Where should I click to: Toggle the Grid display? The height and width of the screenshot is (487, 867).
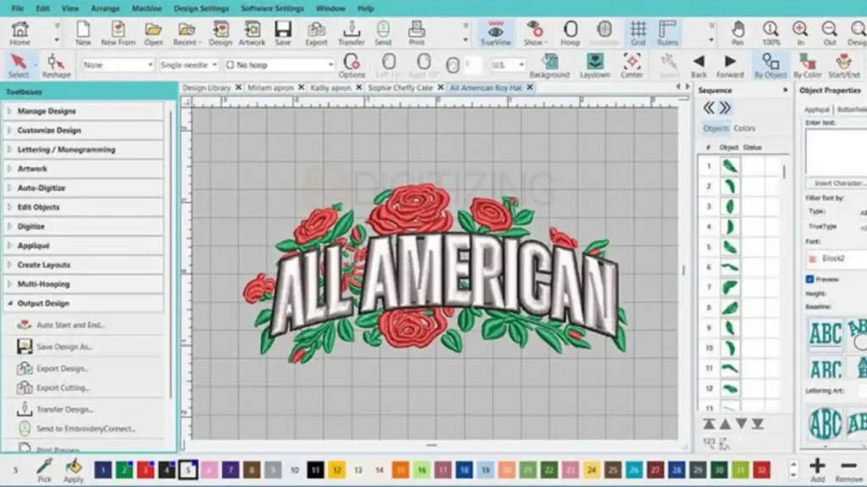pos(638,33)
